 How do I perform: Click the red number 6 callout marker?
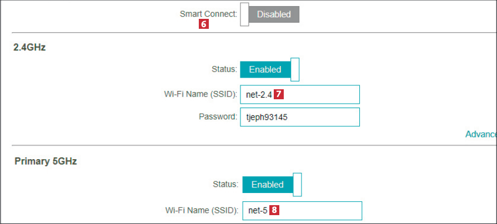click(x=204, y=24)
